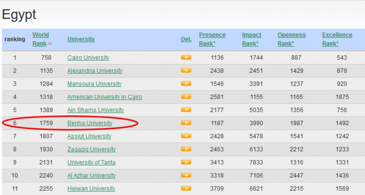Open Benha University link
Screen dimensions: 365x195
coord(90,123)
